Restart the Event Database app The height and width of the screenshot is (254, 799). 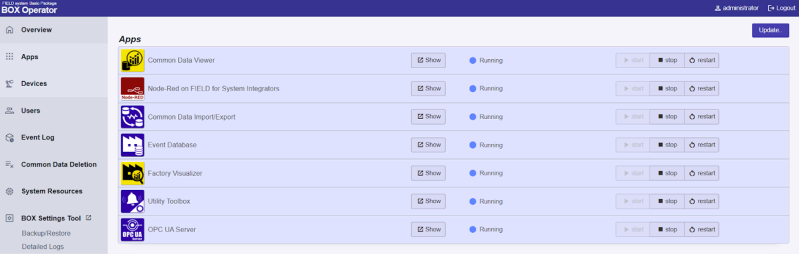point(702,145)
